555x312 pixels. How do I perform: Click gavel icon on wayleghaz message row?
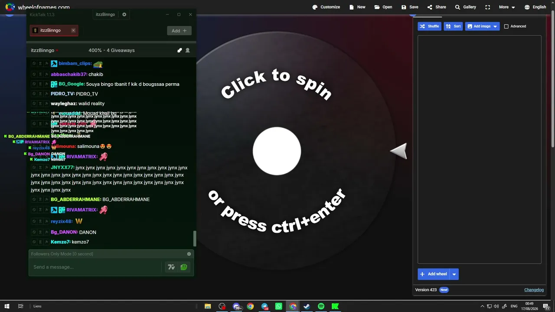point(46,104)
